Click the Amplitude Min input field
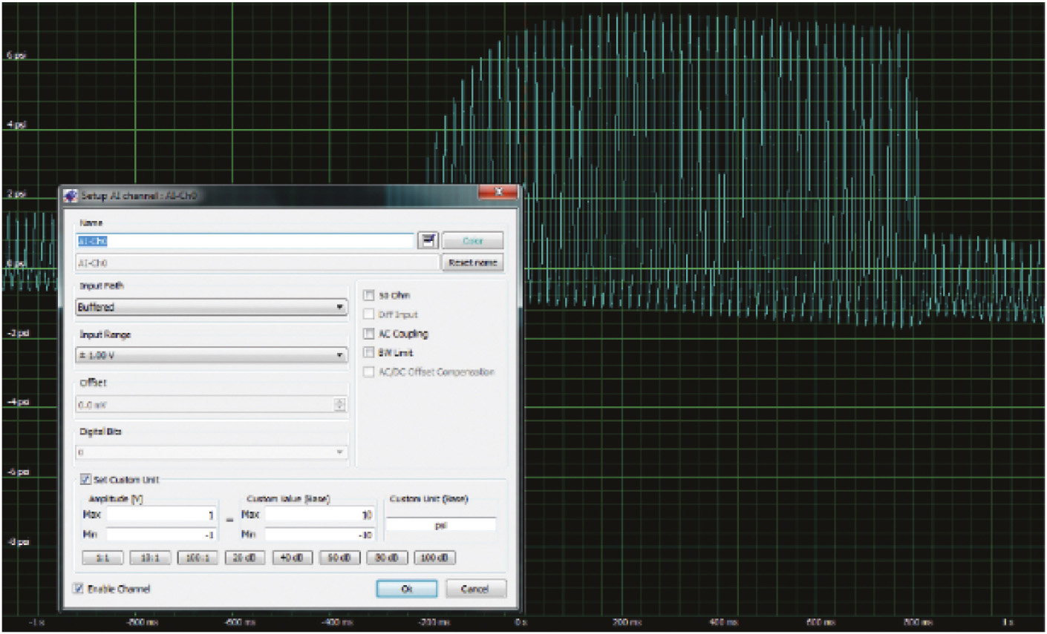Screen dimensions: 1047x634 (161, 535)
